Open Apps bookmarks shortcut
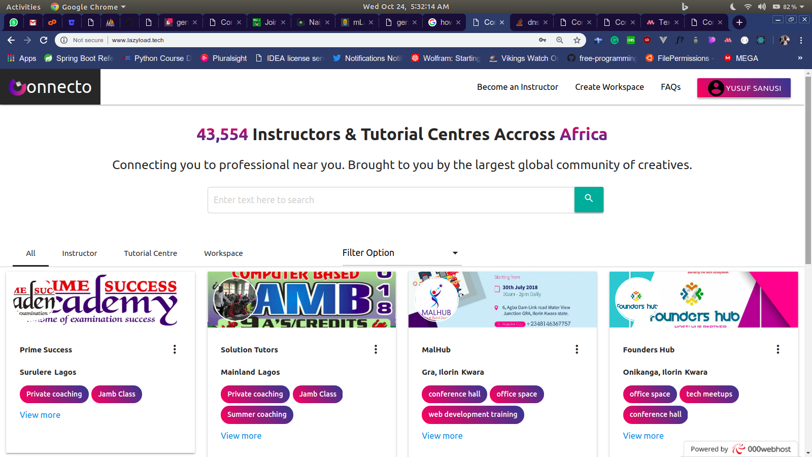Screen dimensions: 812x457 pos(22,58)
